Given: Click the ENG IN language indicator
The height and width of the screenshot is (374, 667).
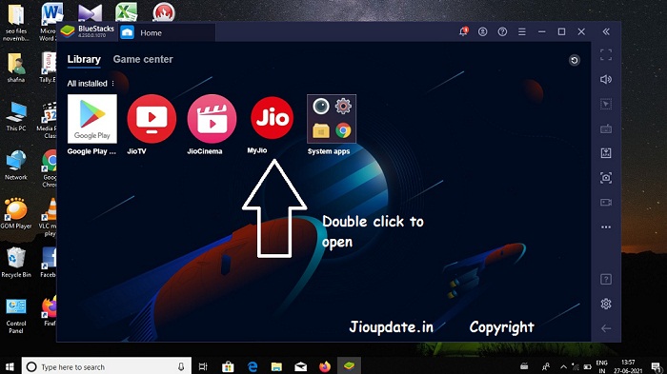Looking at the screenshot, I should tap(601, 366).
